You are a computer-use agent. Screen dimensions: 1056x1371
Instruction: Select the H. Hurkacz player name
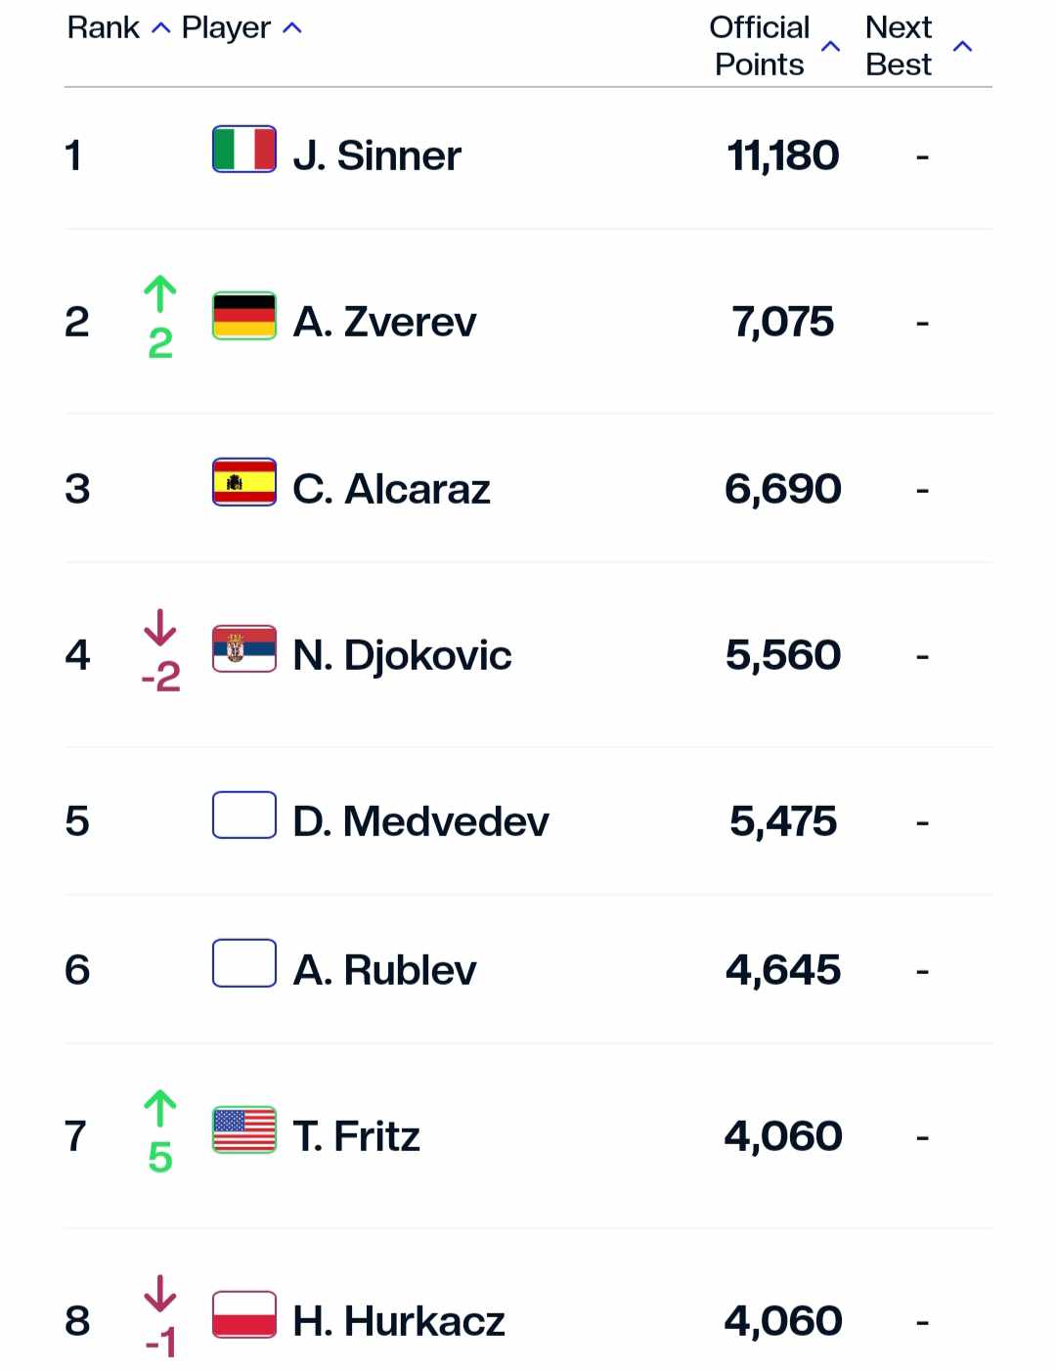click(x=399, y=1321)
